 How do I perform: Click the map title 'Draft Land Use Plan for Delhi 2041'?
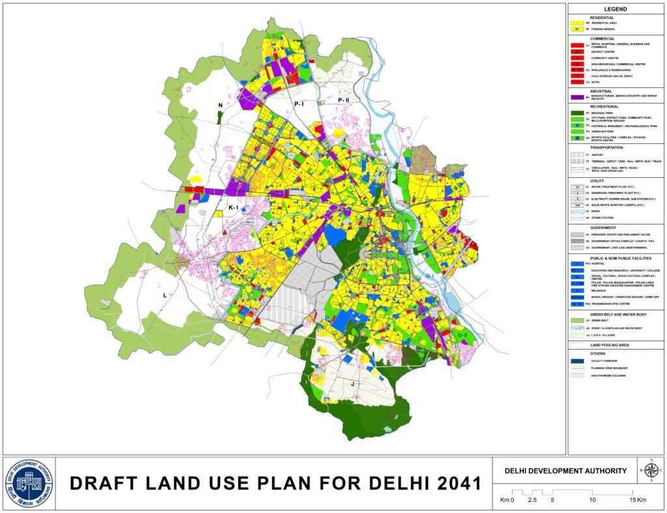pyautogui.click(x=276, y=484)
